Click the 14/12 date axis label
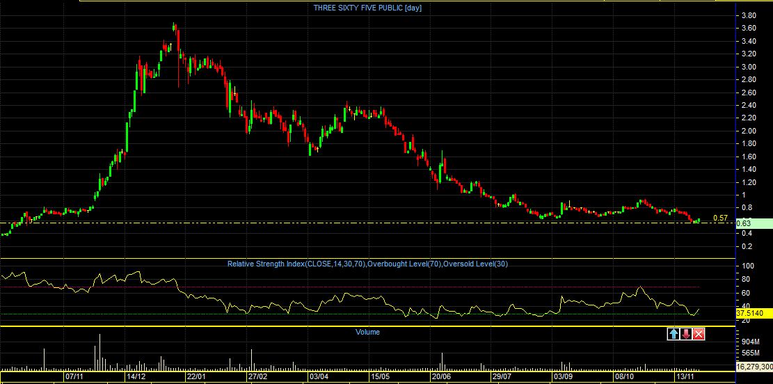The height and width of the screenshot is (384, 773). 135,376
